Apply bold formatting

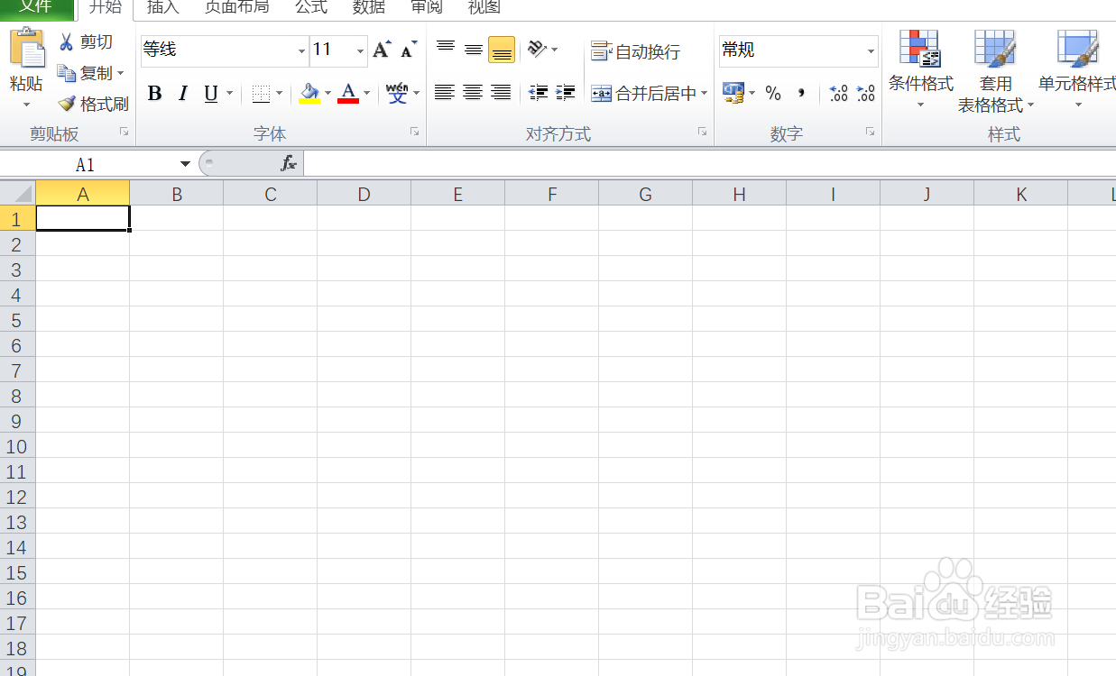pos(154,93)
